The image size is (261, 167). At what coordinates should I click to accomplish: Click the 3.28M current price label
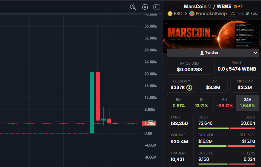[x=149, y=124]
